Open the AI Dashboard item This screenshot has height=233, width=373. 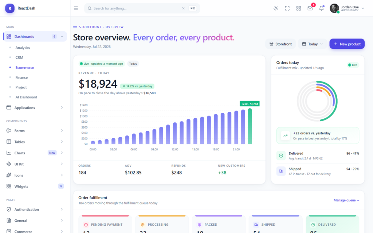click(x=26, y=97)
